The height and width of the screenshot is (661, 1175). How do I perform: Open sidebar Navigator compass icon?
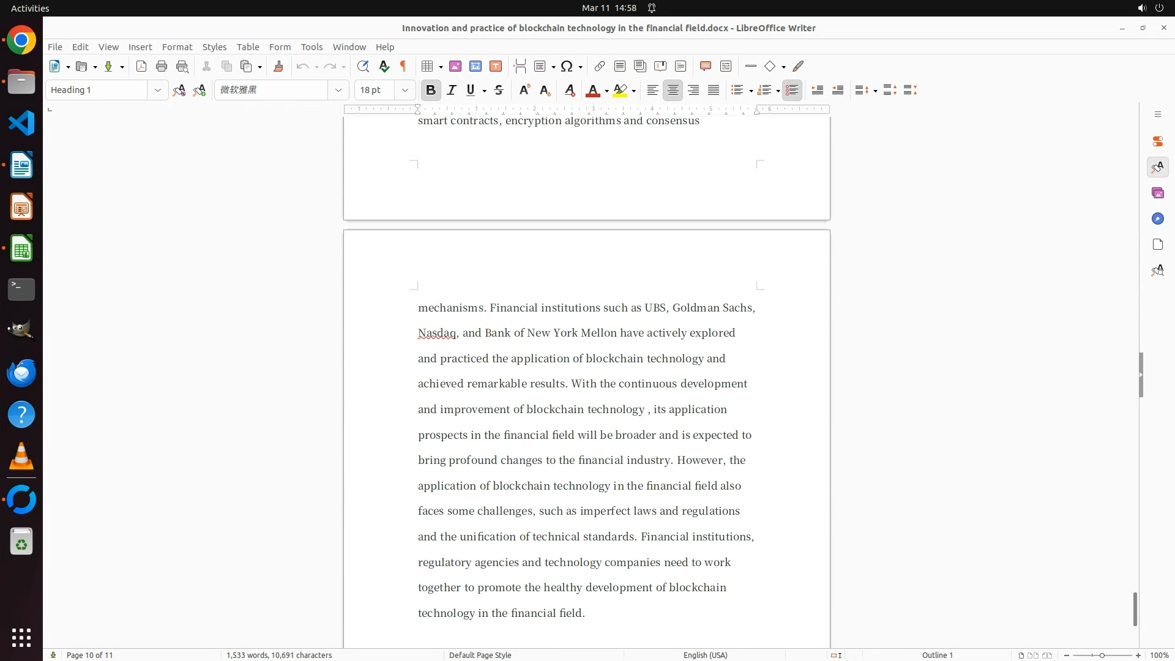[1157, 219]
